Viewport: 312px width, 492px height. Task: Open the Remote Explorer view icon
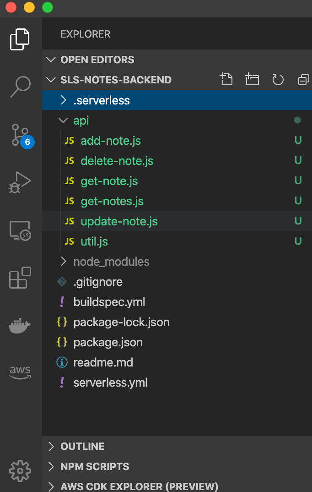coord(20,230)
